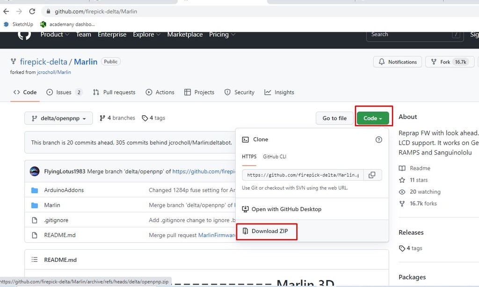Select the Code repository tab

[25, 92]
